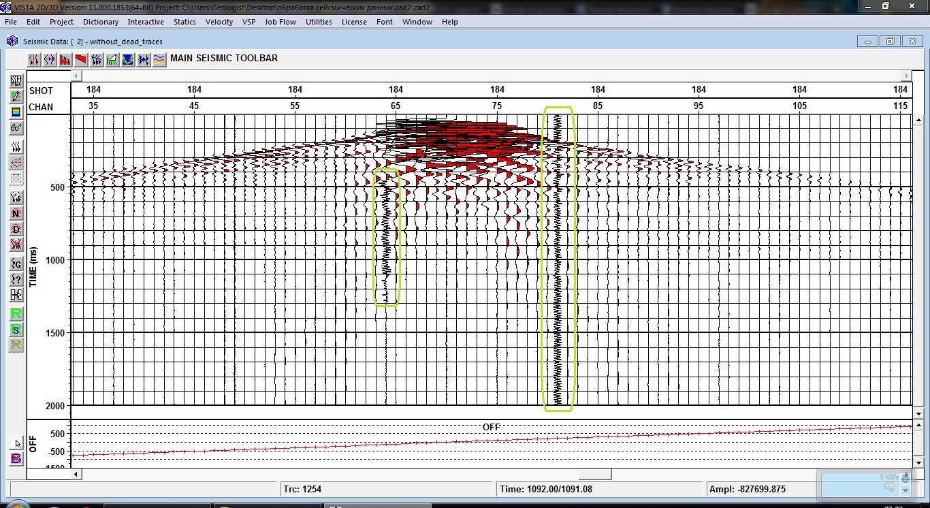This screenshot has height=508, width=930.
Task: Open the Velocity menu
Action: coord(219,22)
